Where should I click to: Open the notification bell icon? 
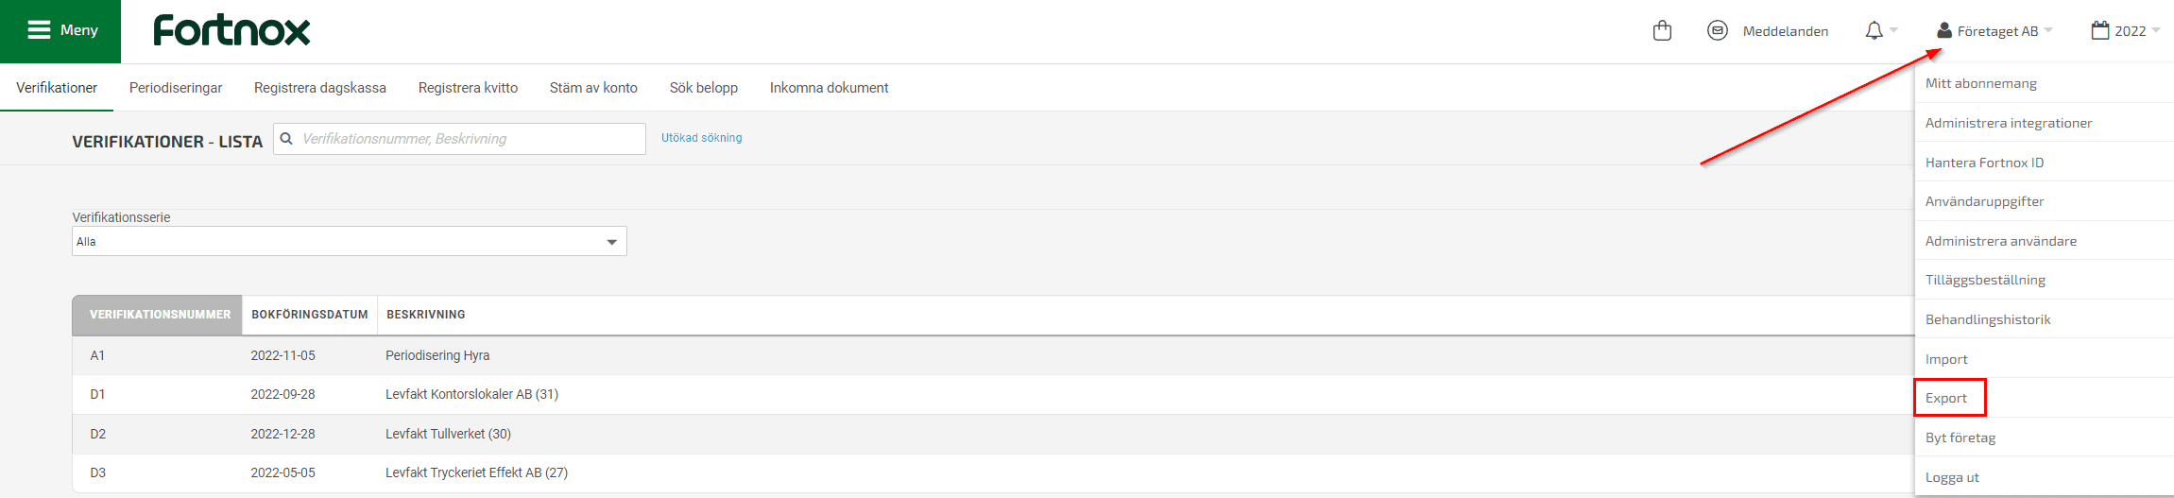click(x=1874, y=31)
